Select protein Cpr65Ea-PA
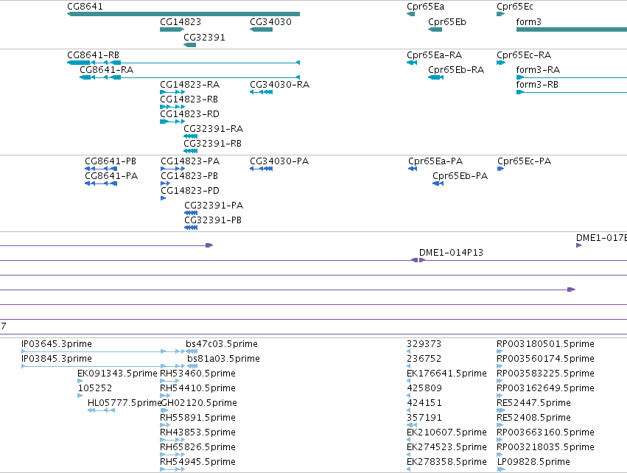627x473 pixels. 413,169
